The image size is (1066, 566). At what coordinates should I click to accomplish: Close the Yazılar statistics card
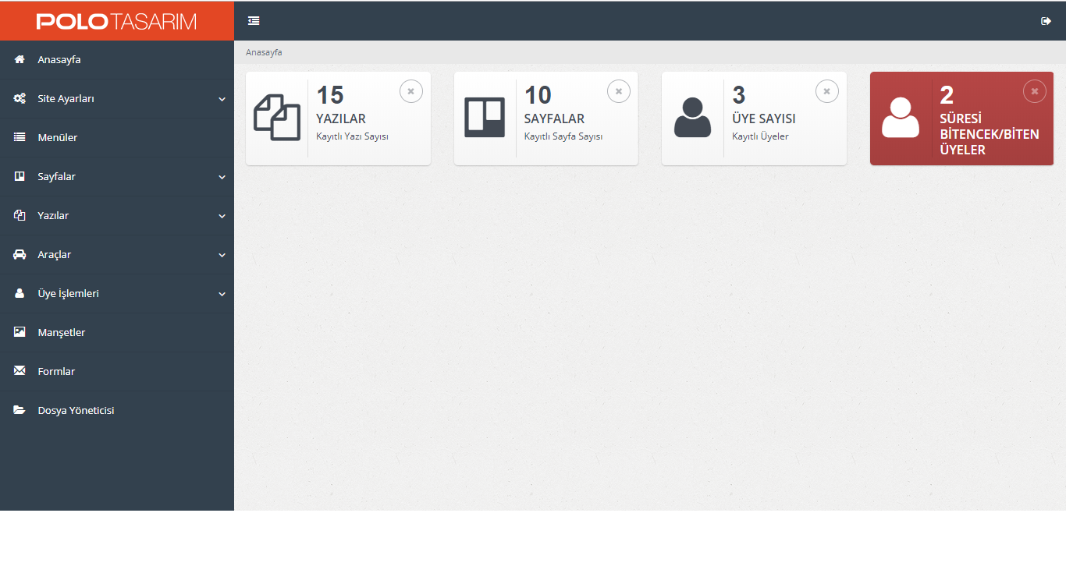(x=410, y=91)
